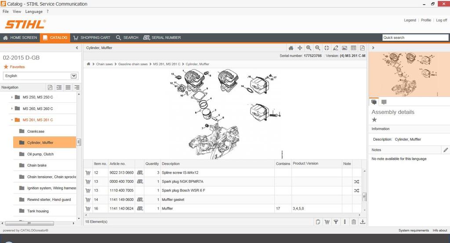This screenshot has height=243, width=450.
Task: Click the home icon in the diagram toolbar
Action: (x=291, y=48)
